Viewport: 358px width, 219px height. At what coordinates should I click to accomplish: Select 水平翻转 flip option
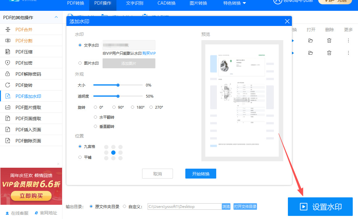pos(95,117)
